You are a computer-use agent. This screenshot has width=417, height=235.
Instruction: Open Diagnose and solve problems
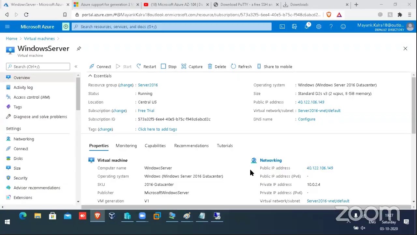click(40, 117)
